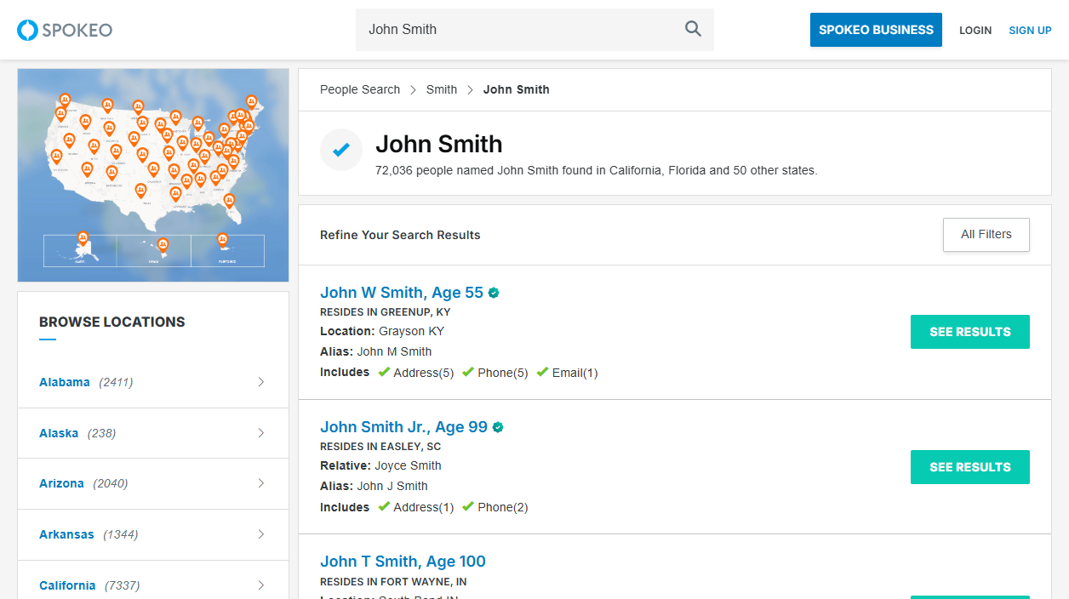
Task: Expand the Arizona row chevron
Action: (261, 483)
